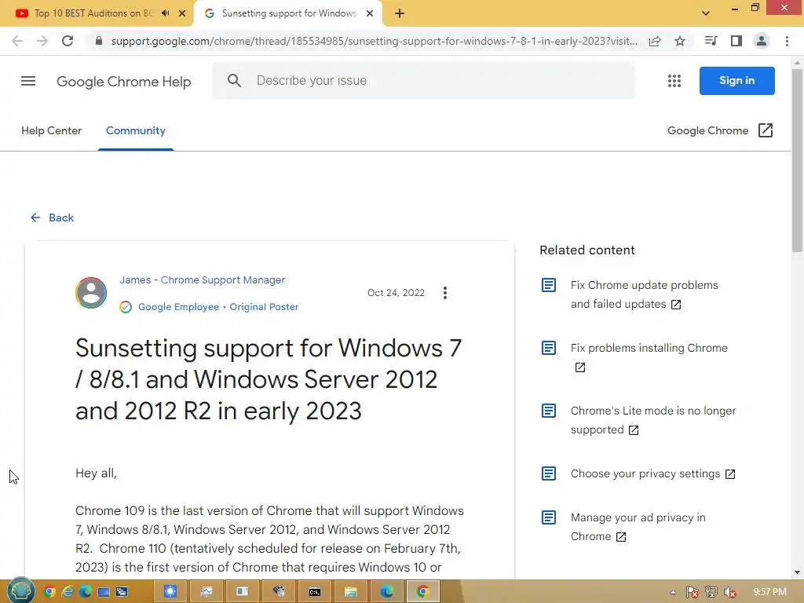The image size is (804, 603).
Task: Reload the current page
Action: (68, 41)
